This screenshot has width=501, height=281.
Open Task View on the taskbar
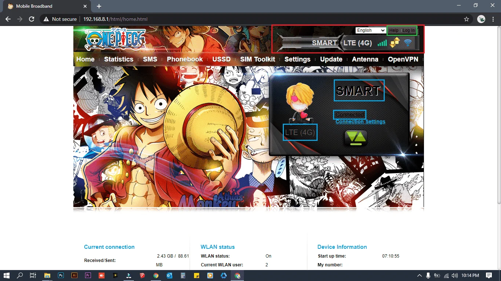(x=33, y=276)
